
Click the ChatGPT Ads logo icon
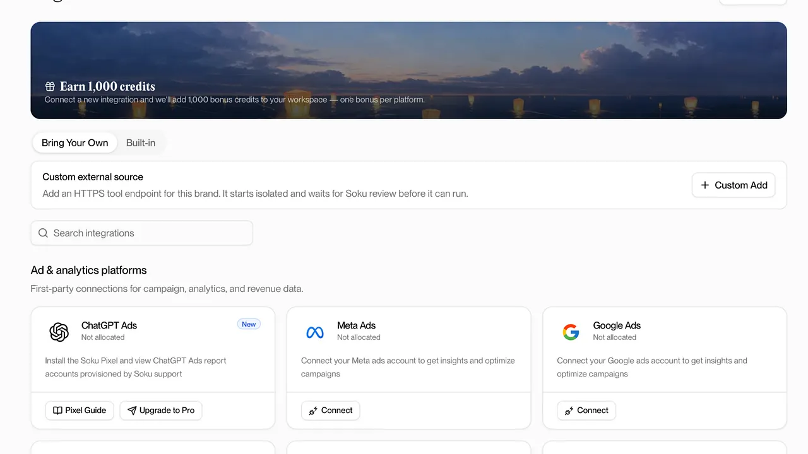[x=59, y=332]
